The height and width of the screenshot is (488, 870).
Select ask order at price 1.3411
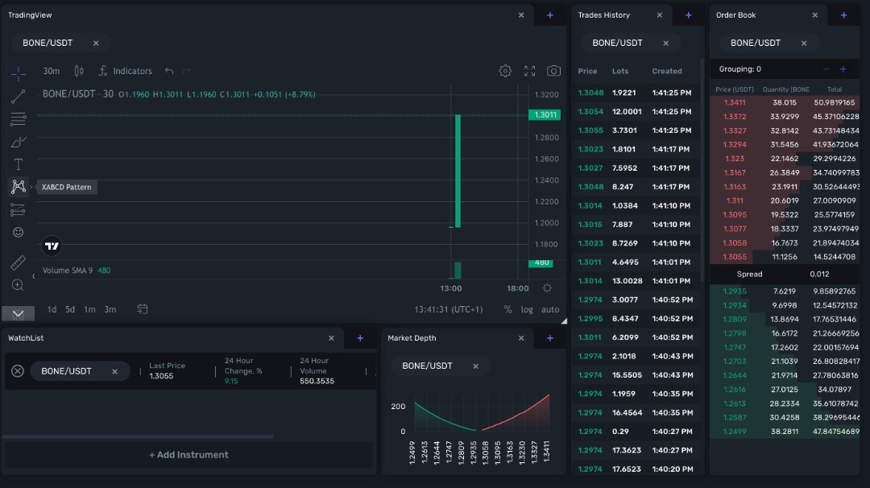point(785,102)
